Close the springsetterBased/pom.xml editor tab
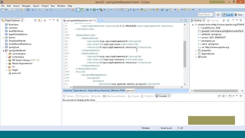Viewport: 245px width, 138px height. pyautogui.click(x=95, y=20)
